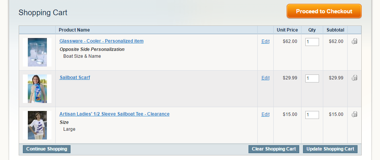
Task: Click the Artisan Ladies' Tee thumbnail
Action: coord(37,125)
